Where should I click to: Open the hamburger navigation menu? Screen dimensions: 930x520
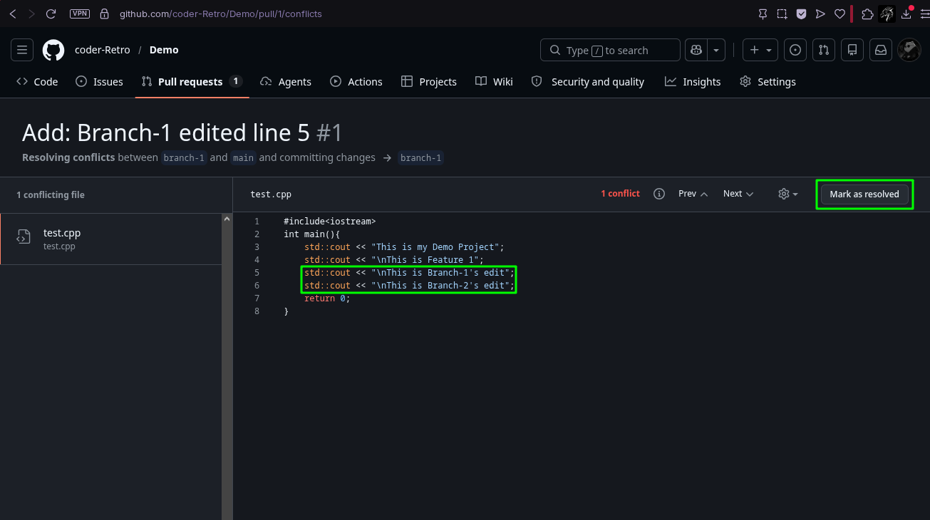tap(22, 50)
